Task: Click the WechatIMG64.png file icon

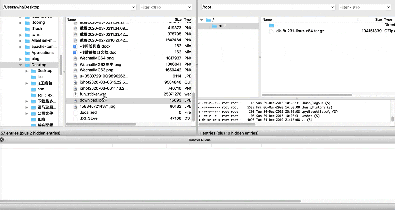Action: [75, 58]
